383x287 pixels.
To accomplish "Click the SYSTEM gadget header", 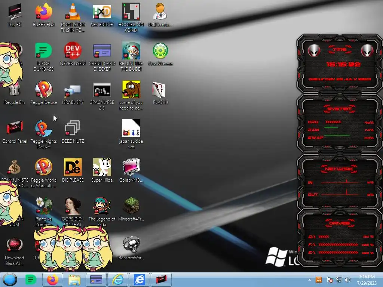I will [340, 109].
